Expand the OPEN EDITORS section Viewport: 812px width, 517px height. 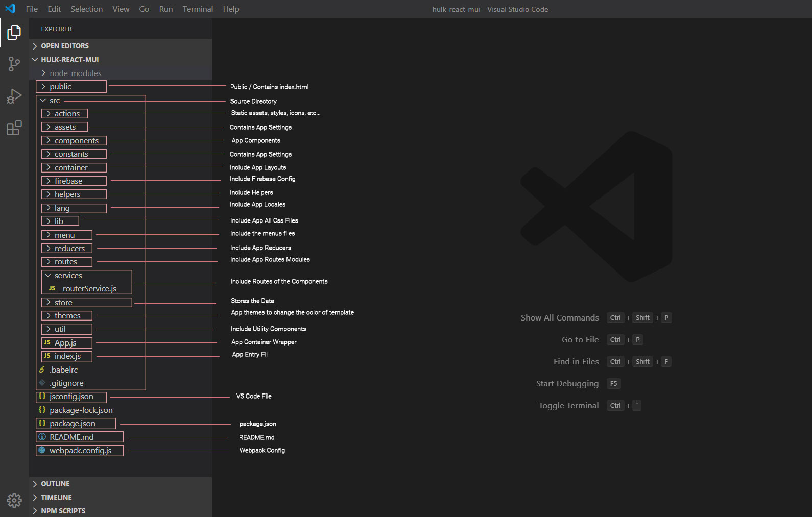tap(64, 46)
